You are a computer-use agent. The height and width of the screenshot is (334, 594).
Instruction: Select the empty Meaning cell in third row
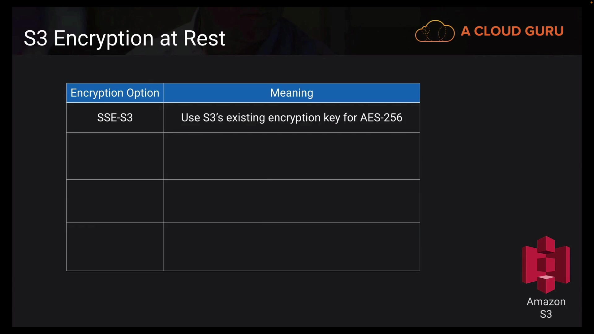pos(291,201)
